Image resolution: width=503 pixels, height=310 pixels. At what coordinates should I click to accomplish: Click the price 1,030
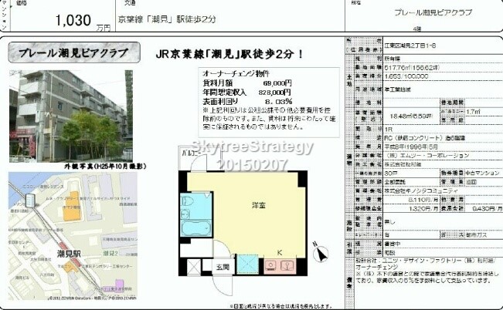(73, 21)
